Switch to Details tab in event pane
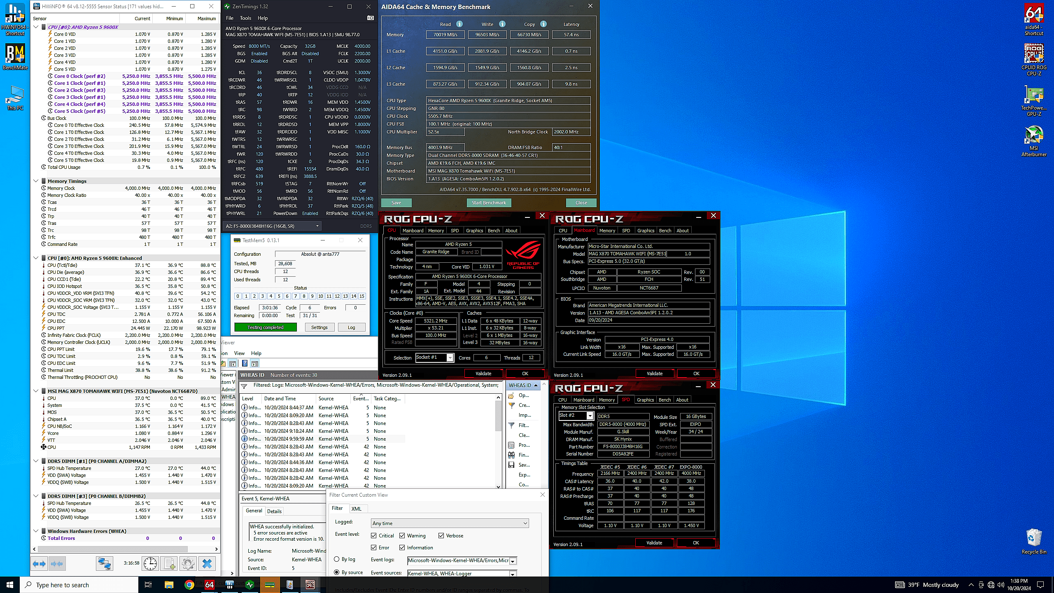1054x593 pixels. click(274, 511)
